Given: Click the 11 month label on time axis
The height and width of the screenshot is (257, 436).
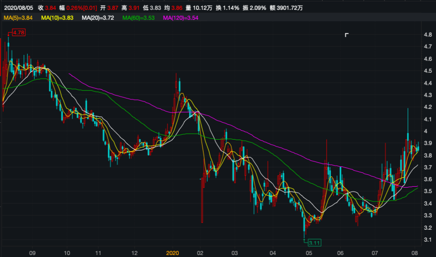Looking at the screenshot, I should tap(98, 253).
